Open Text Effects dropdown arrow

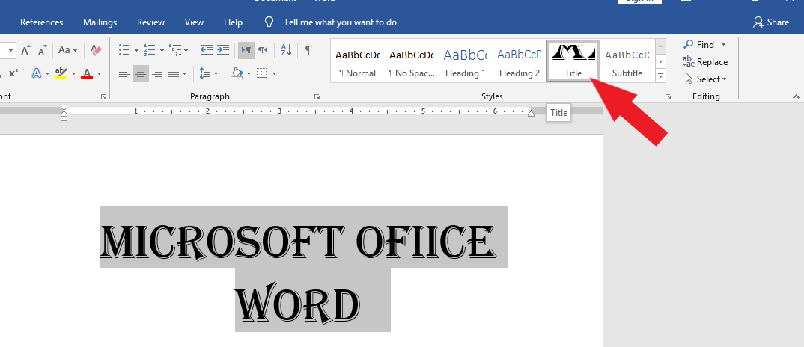(x=48, y=74)
